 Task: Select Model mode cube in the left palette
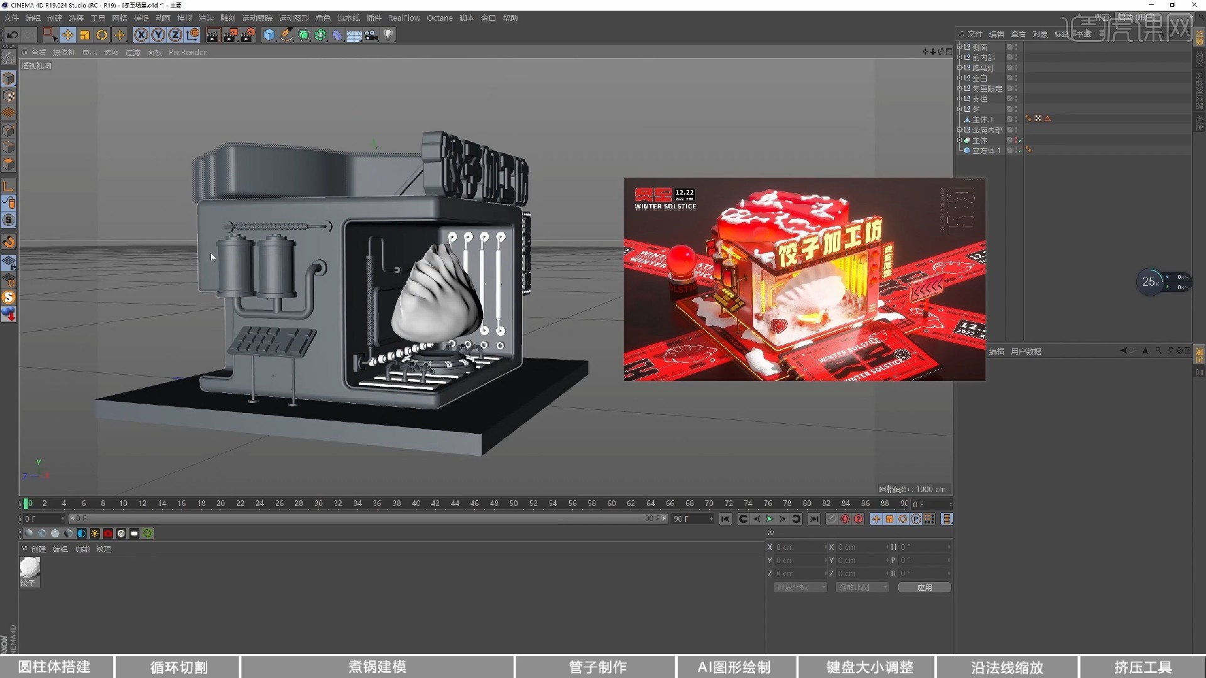point(9,78)
